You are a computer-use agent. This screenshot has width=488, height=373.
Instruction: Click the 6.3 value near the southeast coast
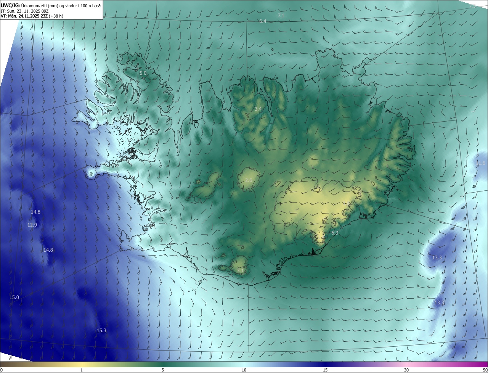(x=335, y=233)
